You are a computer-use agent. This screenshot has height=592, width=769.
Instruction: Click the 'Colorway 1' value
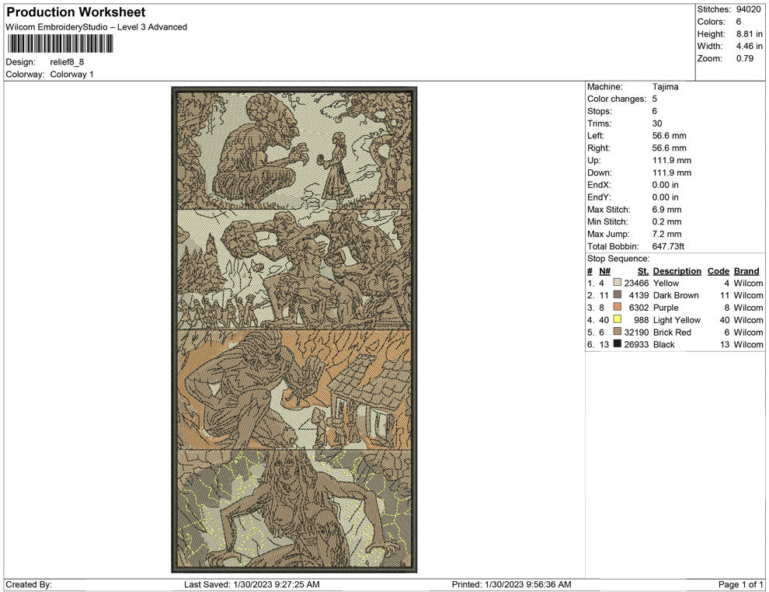click(x=71, y=74)
